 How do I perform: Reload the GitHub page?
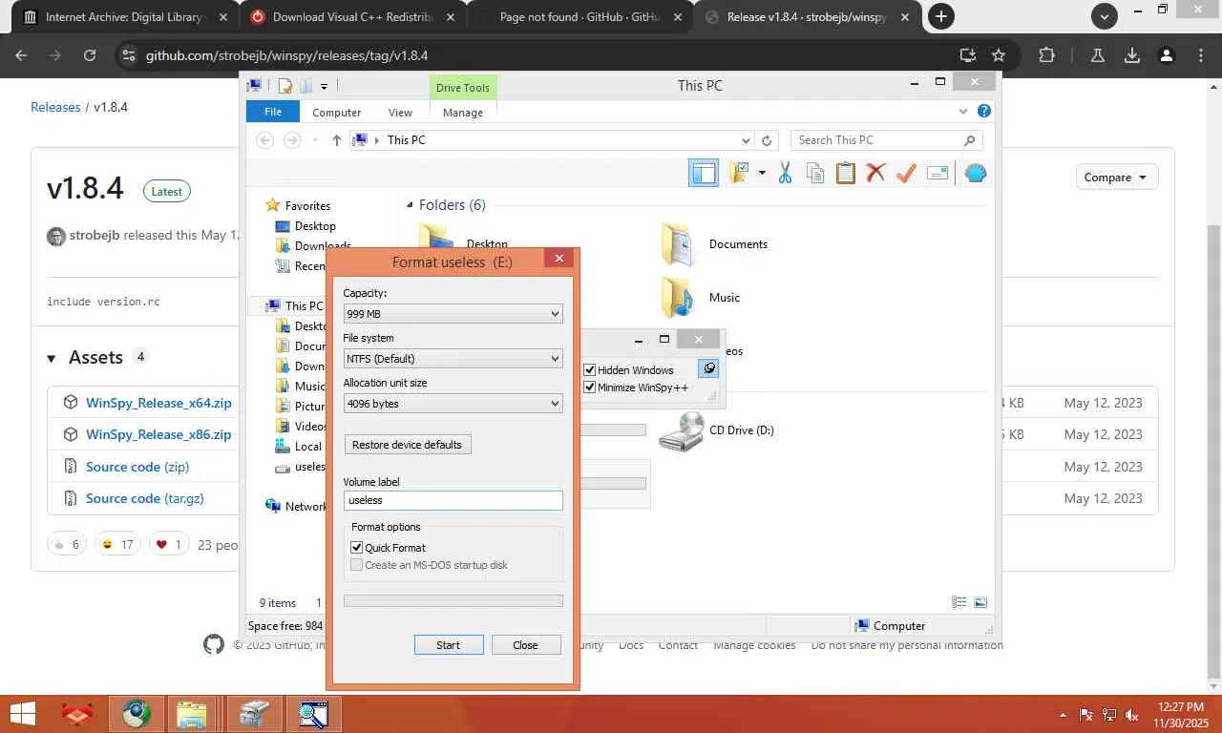coord(90,55)
